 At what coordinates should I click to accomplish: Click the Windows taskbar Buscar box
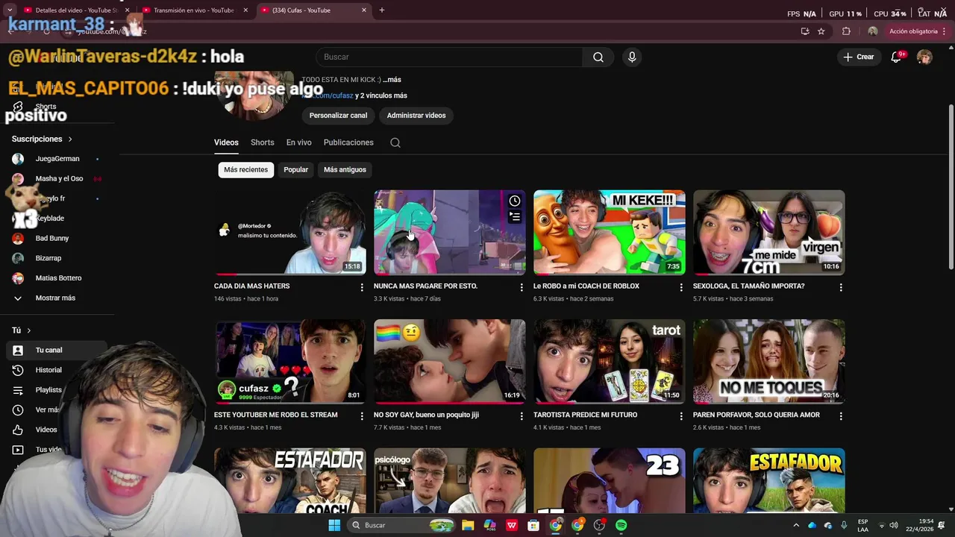tap(402, 526)
